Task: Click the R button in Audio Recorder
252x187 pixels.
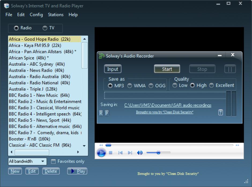Action: [101, 113]
